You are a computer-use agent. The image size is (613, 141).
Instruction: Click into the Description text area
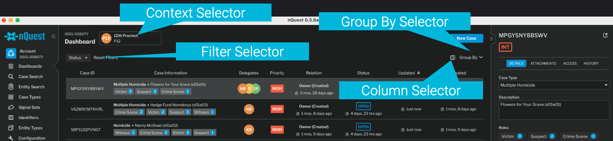pos(554,110)
